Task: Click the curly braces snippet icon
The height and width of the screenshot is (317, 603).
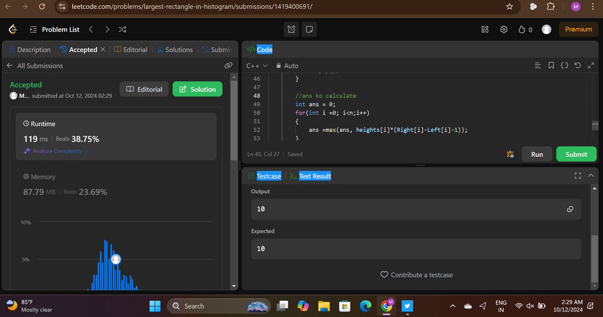Action: pos(564,66)
